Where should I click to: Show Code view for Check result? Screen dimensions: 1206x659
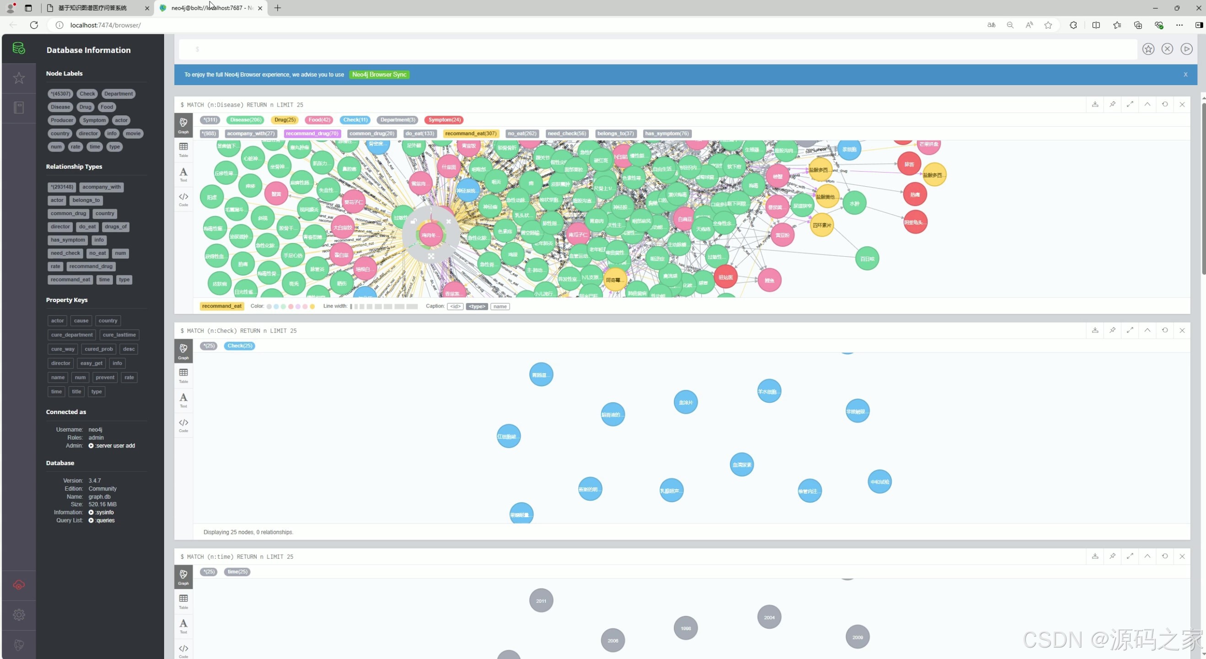[183, 425]
